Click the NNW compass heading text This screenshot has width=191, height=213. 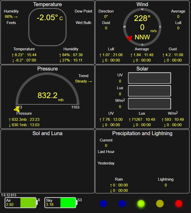click(142, 37)
